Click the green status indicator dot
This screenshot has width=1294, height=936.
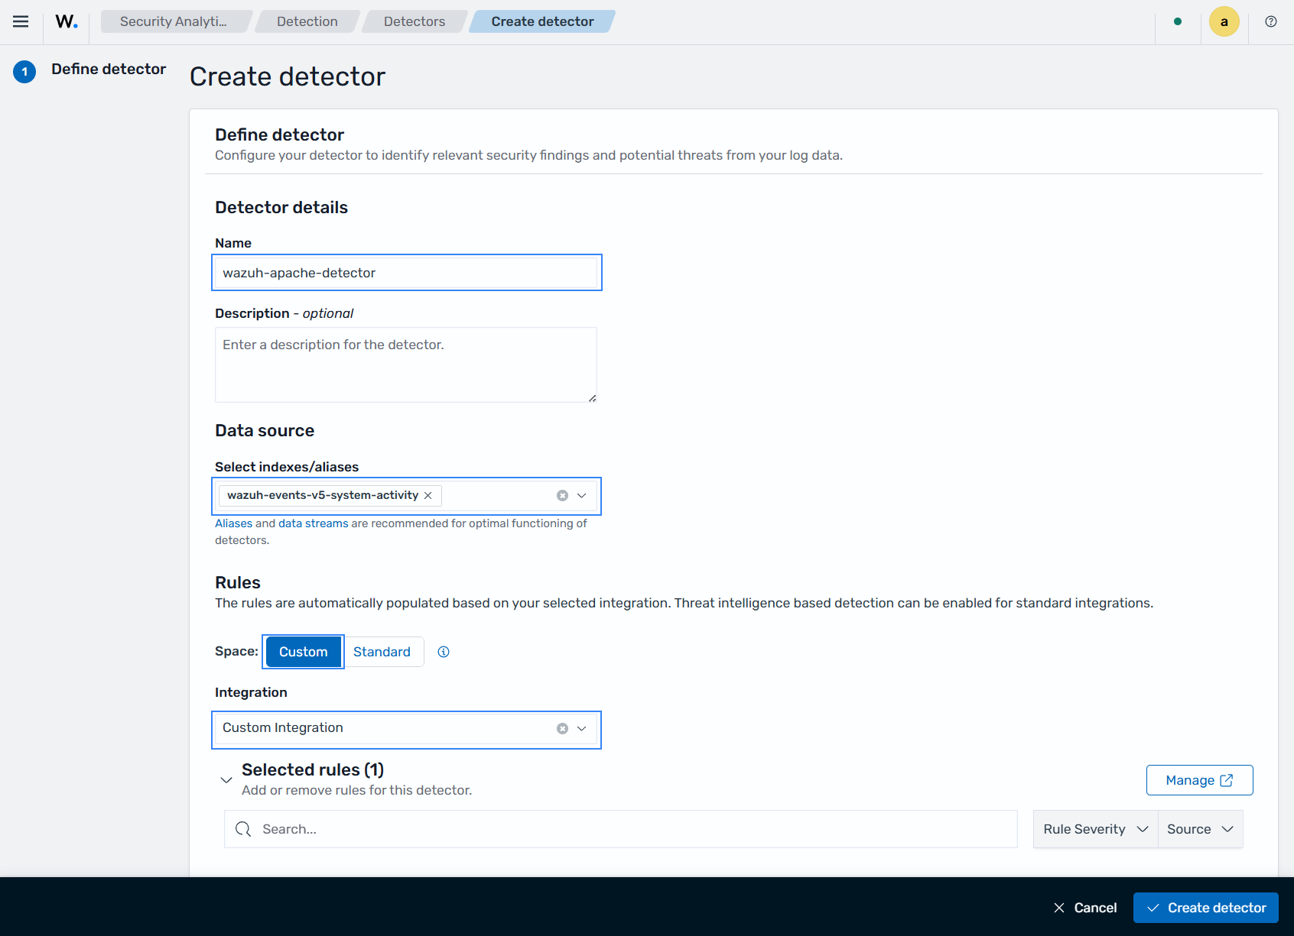tap(1178, 21)
